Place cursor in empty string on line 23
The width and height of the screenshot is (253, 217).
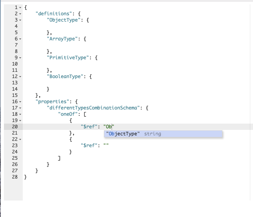(x=106, y=146)
